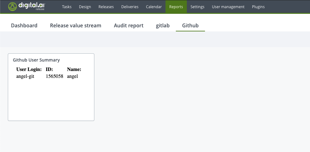Open the Tasks menu
This screenshot has width=310, height=152.
coord(67,7)
